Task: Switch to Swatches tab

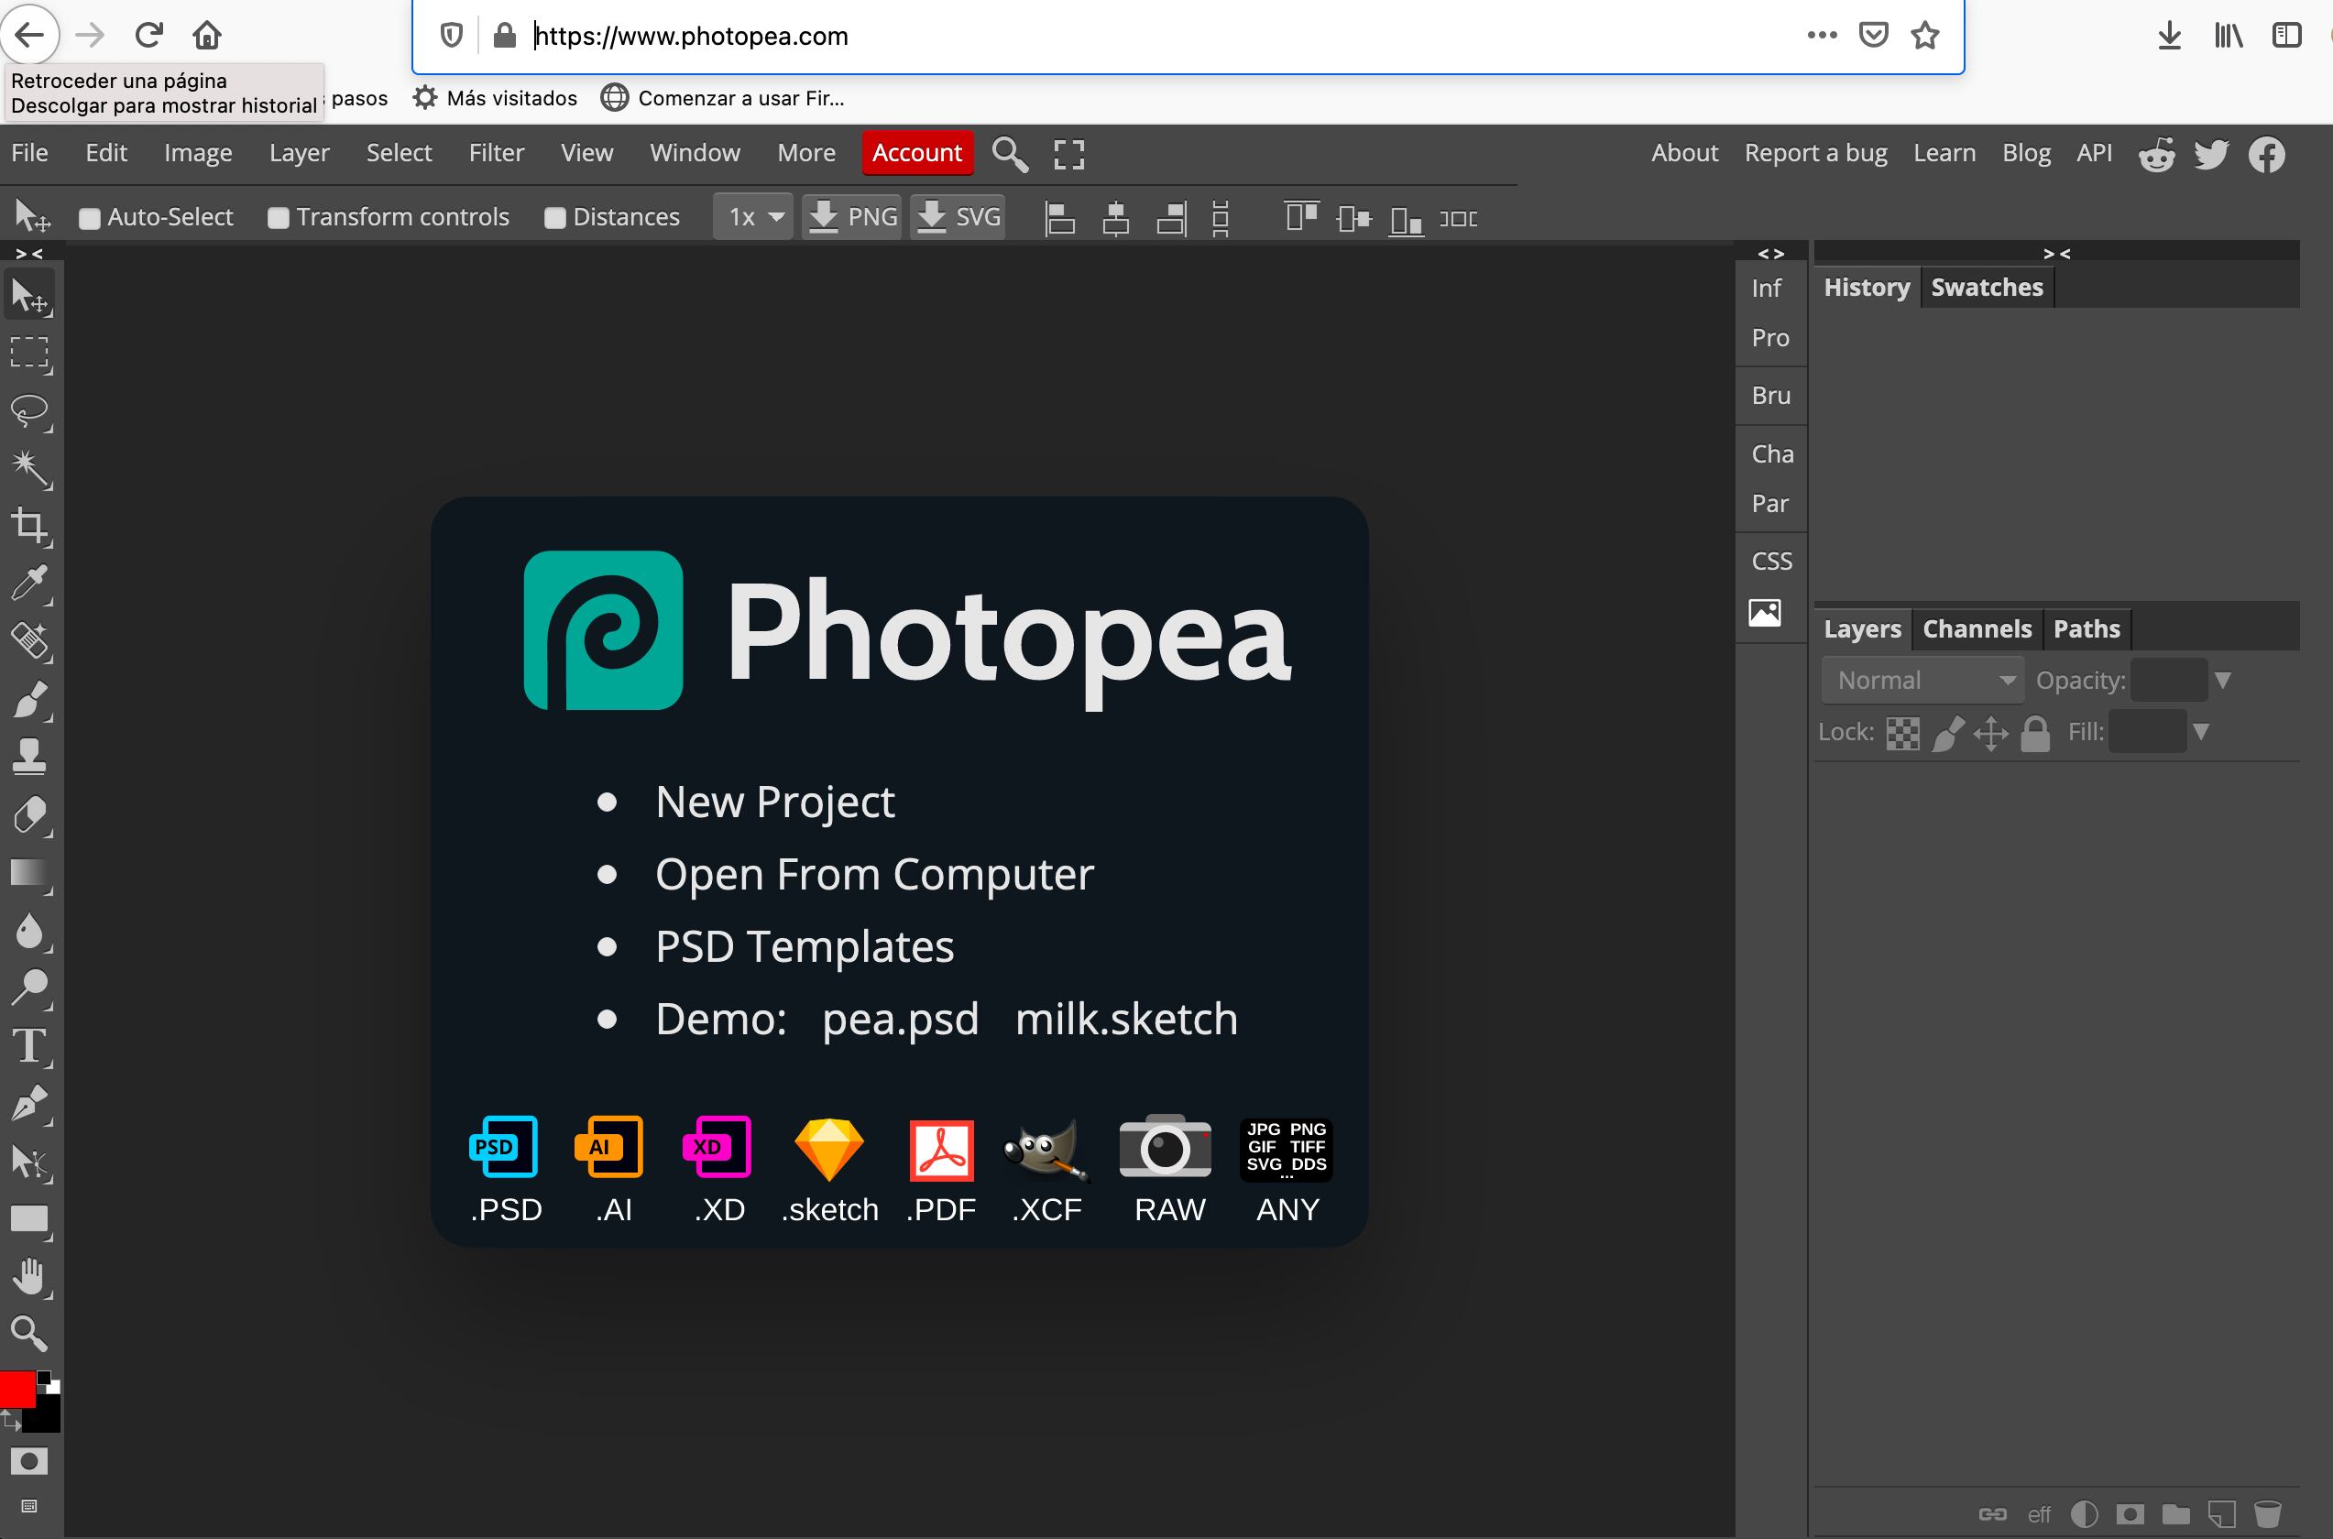Action: click(x=1986, y=287)
